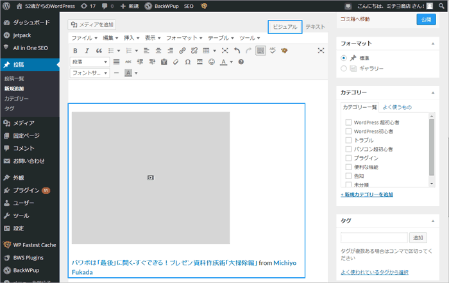The height and width of the screenshot is (283, 449).
Task: Check the WordPress初心者 category
Action: pos(348,132)
